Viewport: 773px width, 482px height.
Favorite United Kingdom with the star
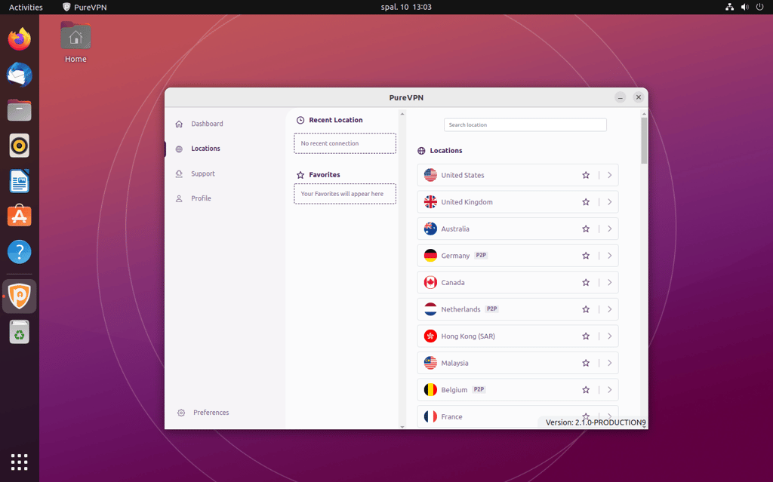point(586,202)
